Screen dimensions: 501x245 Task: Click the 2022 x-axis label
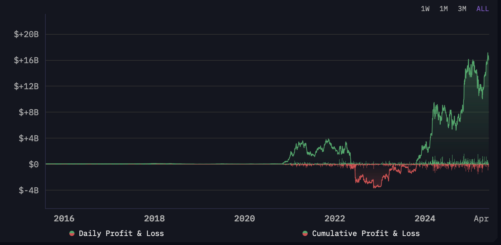tap(335, 219)
